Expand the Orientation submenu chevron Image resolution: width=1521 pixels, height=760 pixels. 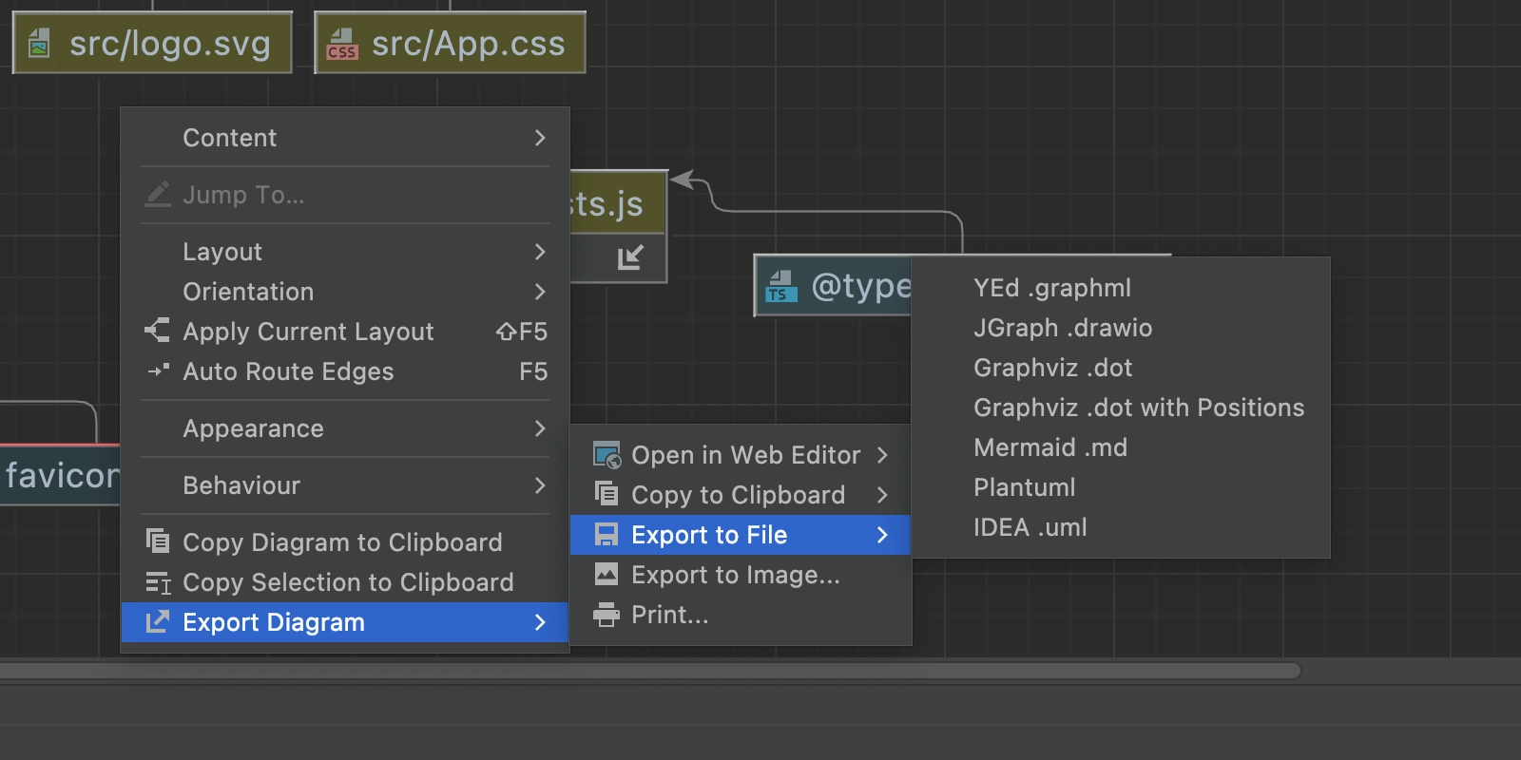click(x=540, y=292)
